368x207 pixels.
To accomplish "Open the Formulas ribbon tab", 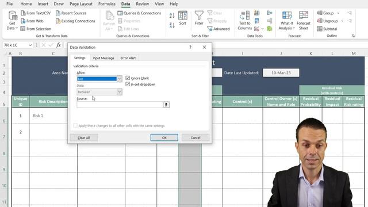I will point(107,4).
